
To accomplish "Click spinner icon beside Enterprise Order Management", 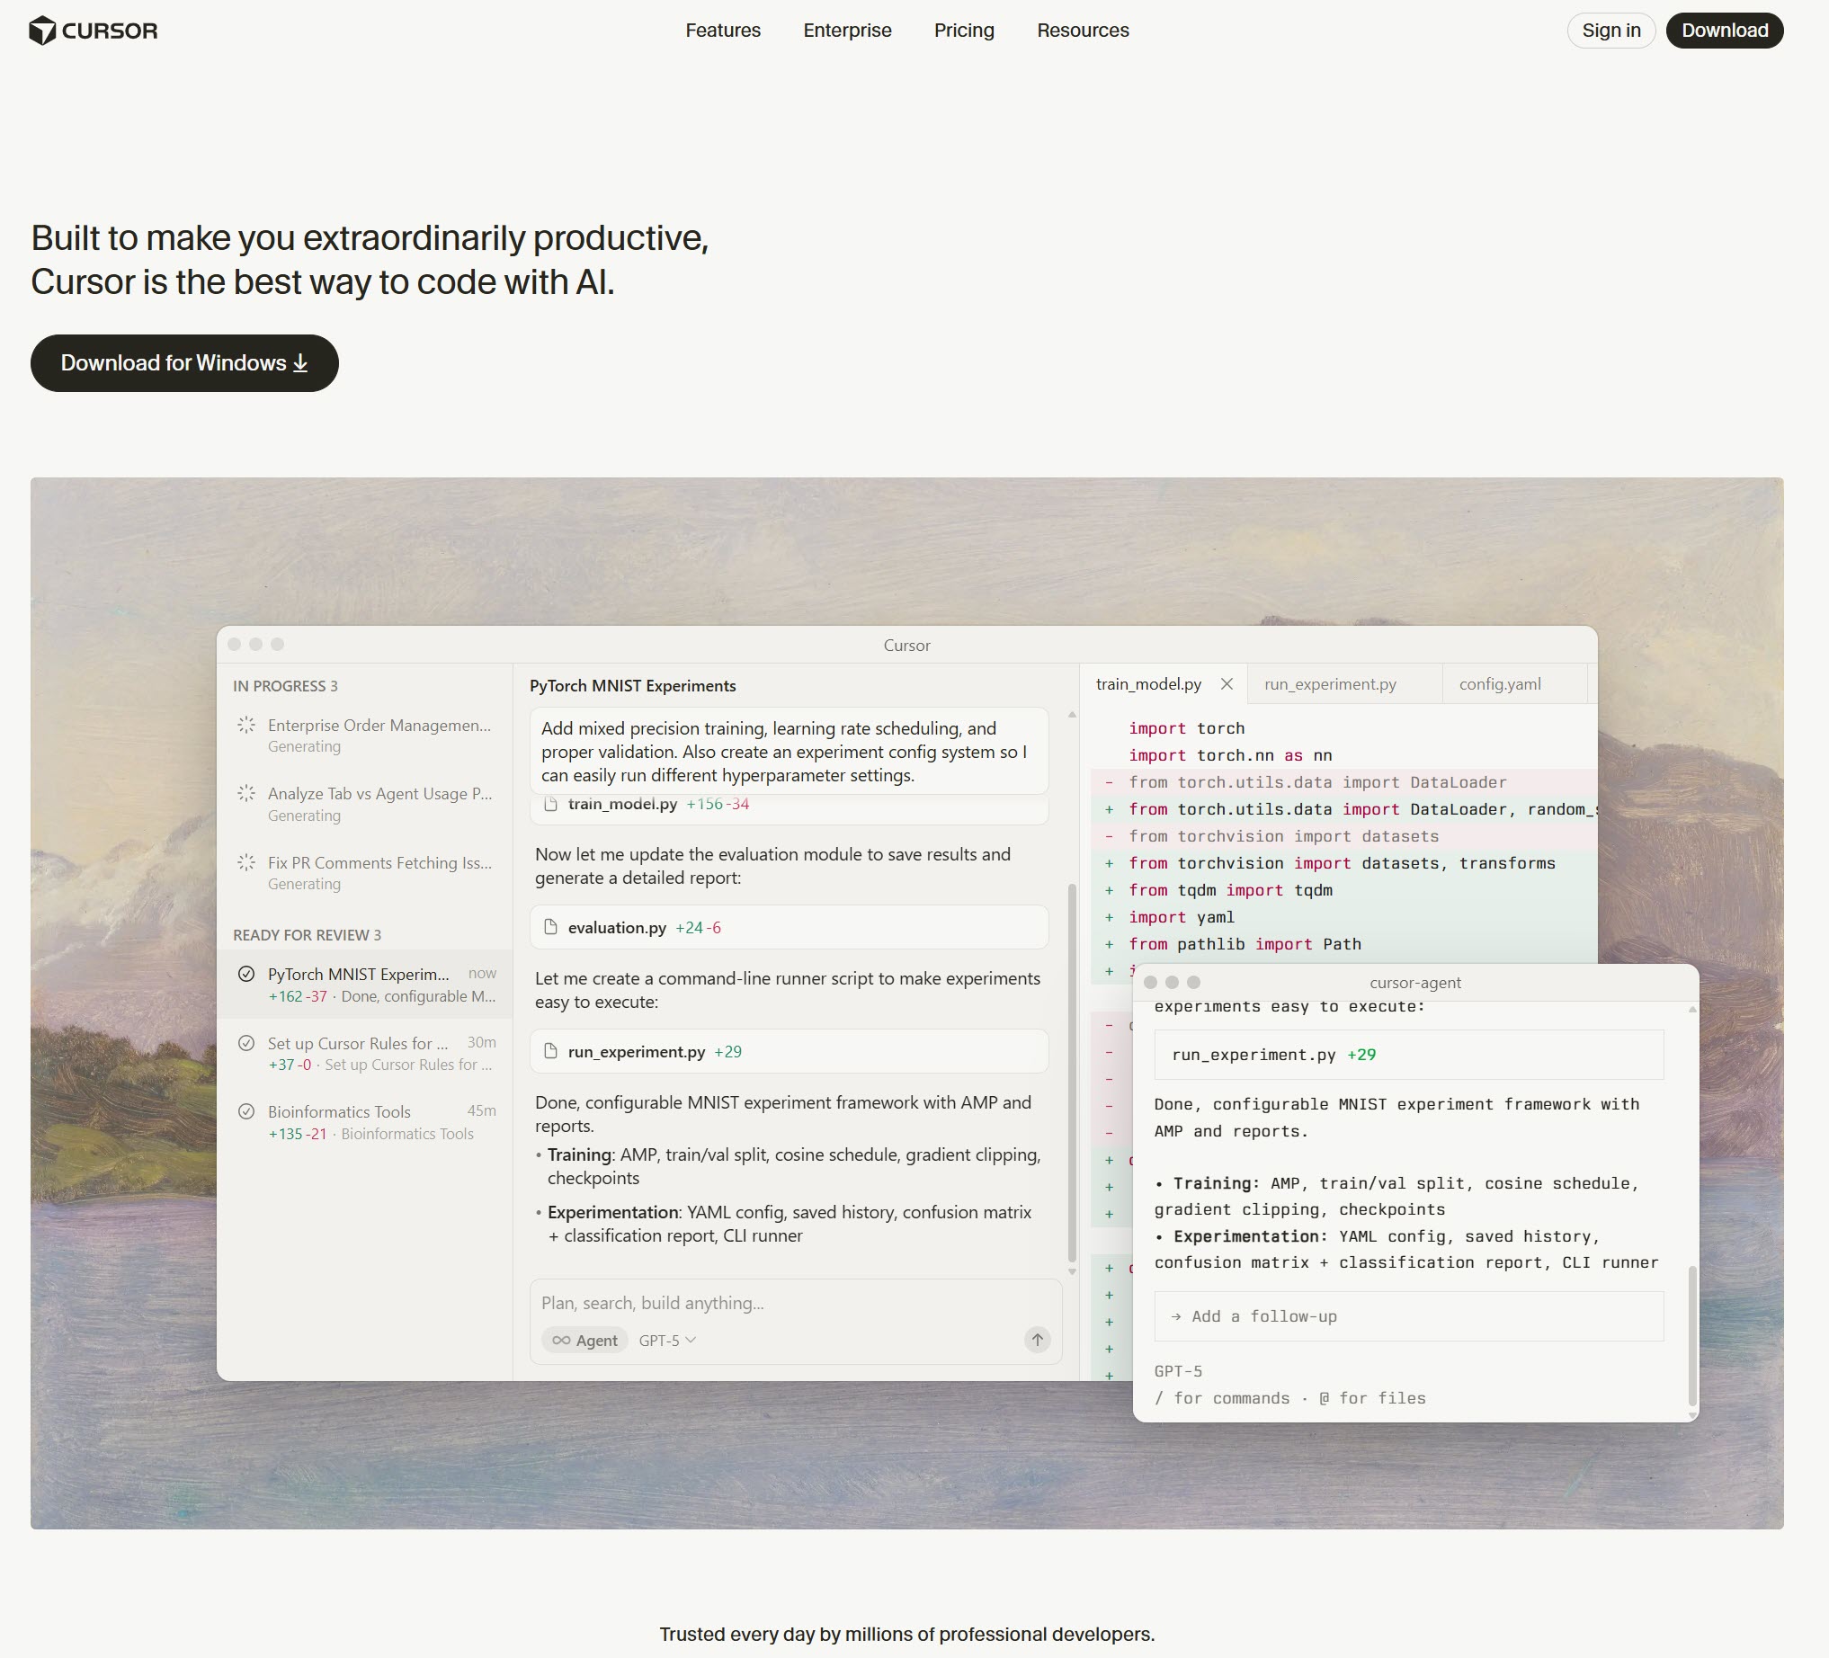I will point(245,725).
